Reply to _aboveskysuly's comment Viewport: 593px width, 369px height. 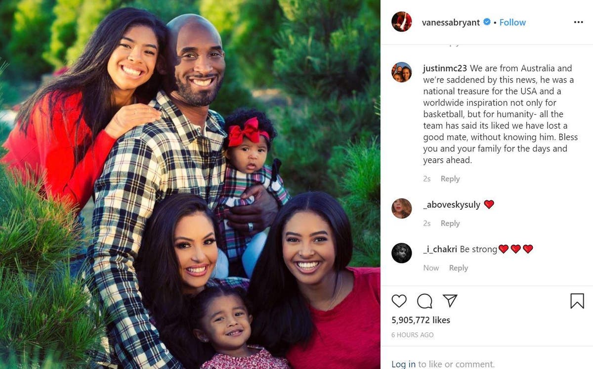(x=450, y=223)
